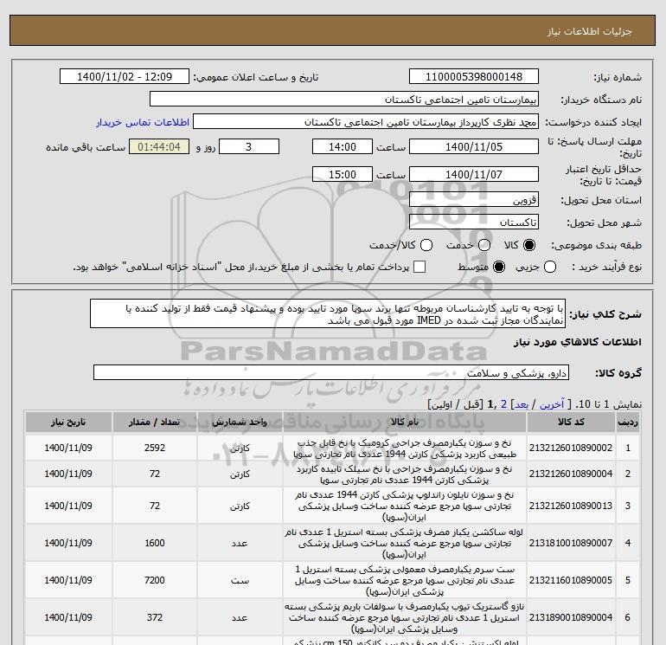Click the response deadline date 1400/11/05
The height and width of the screenshot is (645, 666).
(474, 146)
